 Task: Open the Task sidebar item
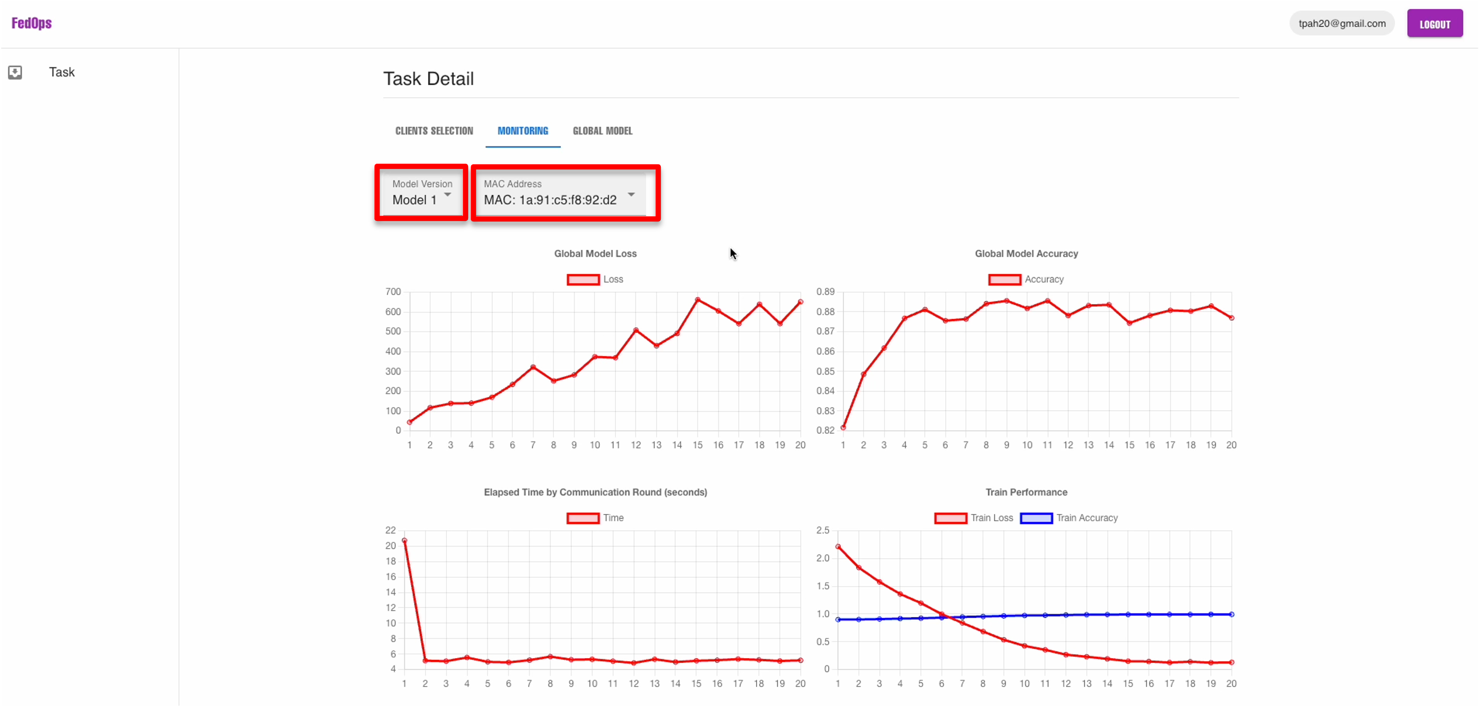click(x=62, y=72)
